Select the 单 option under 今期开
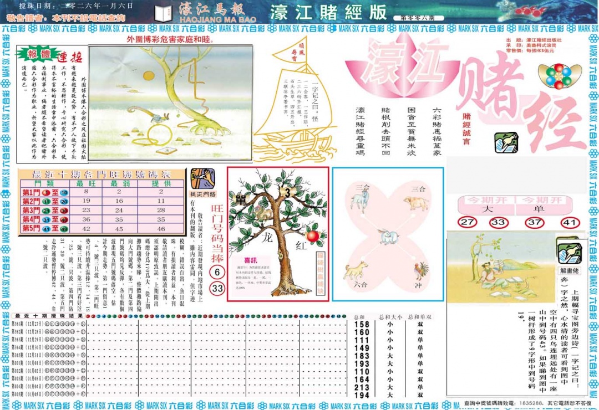Screen dimensions: 599x410 [539, 209]
